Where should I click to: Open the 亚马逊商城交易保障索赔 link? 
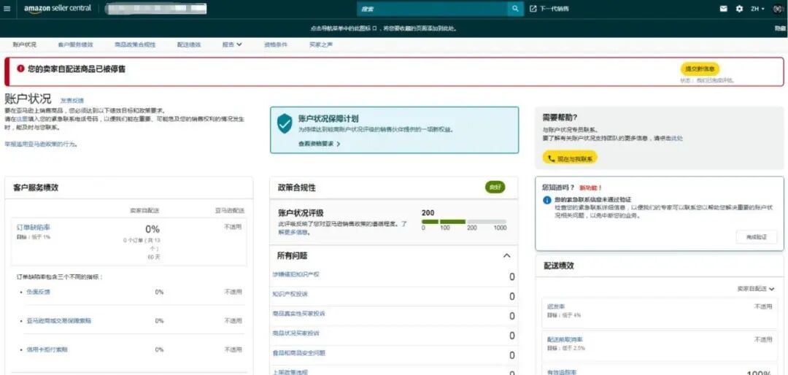(x=59, y=321)
